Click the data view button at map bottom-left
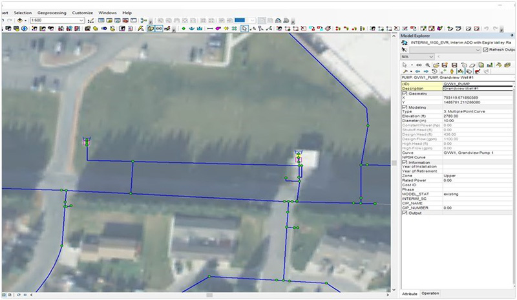This screenshot has height=300, width=517. click(5, 295)
